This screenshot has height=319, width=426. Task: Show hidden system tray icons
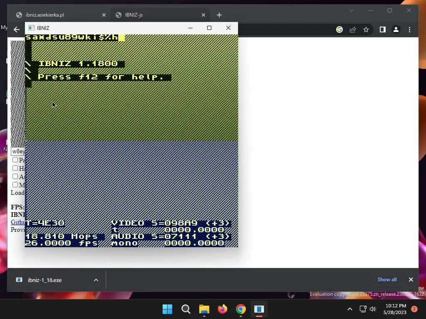click(349, 309)
